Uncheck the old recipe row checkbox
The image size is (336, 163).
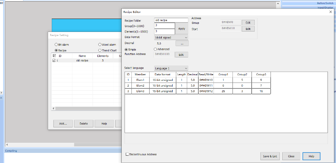54,61
